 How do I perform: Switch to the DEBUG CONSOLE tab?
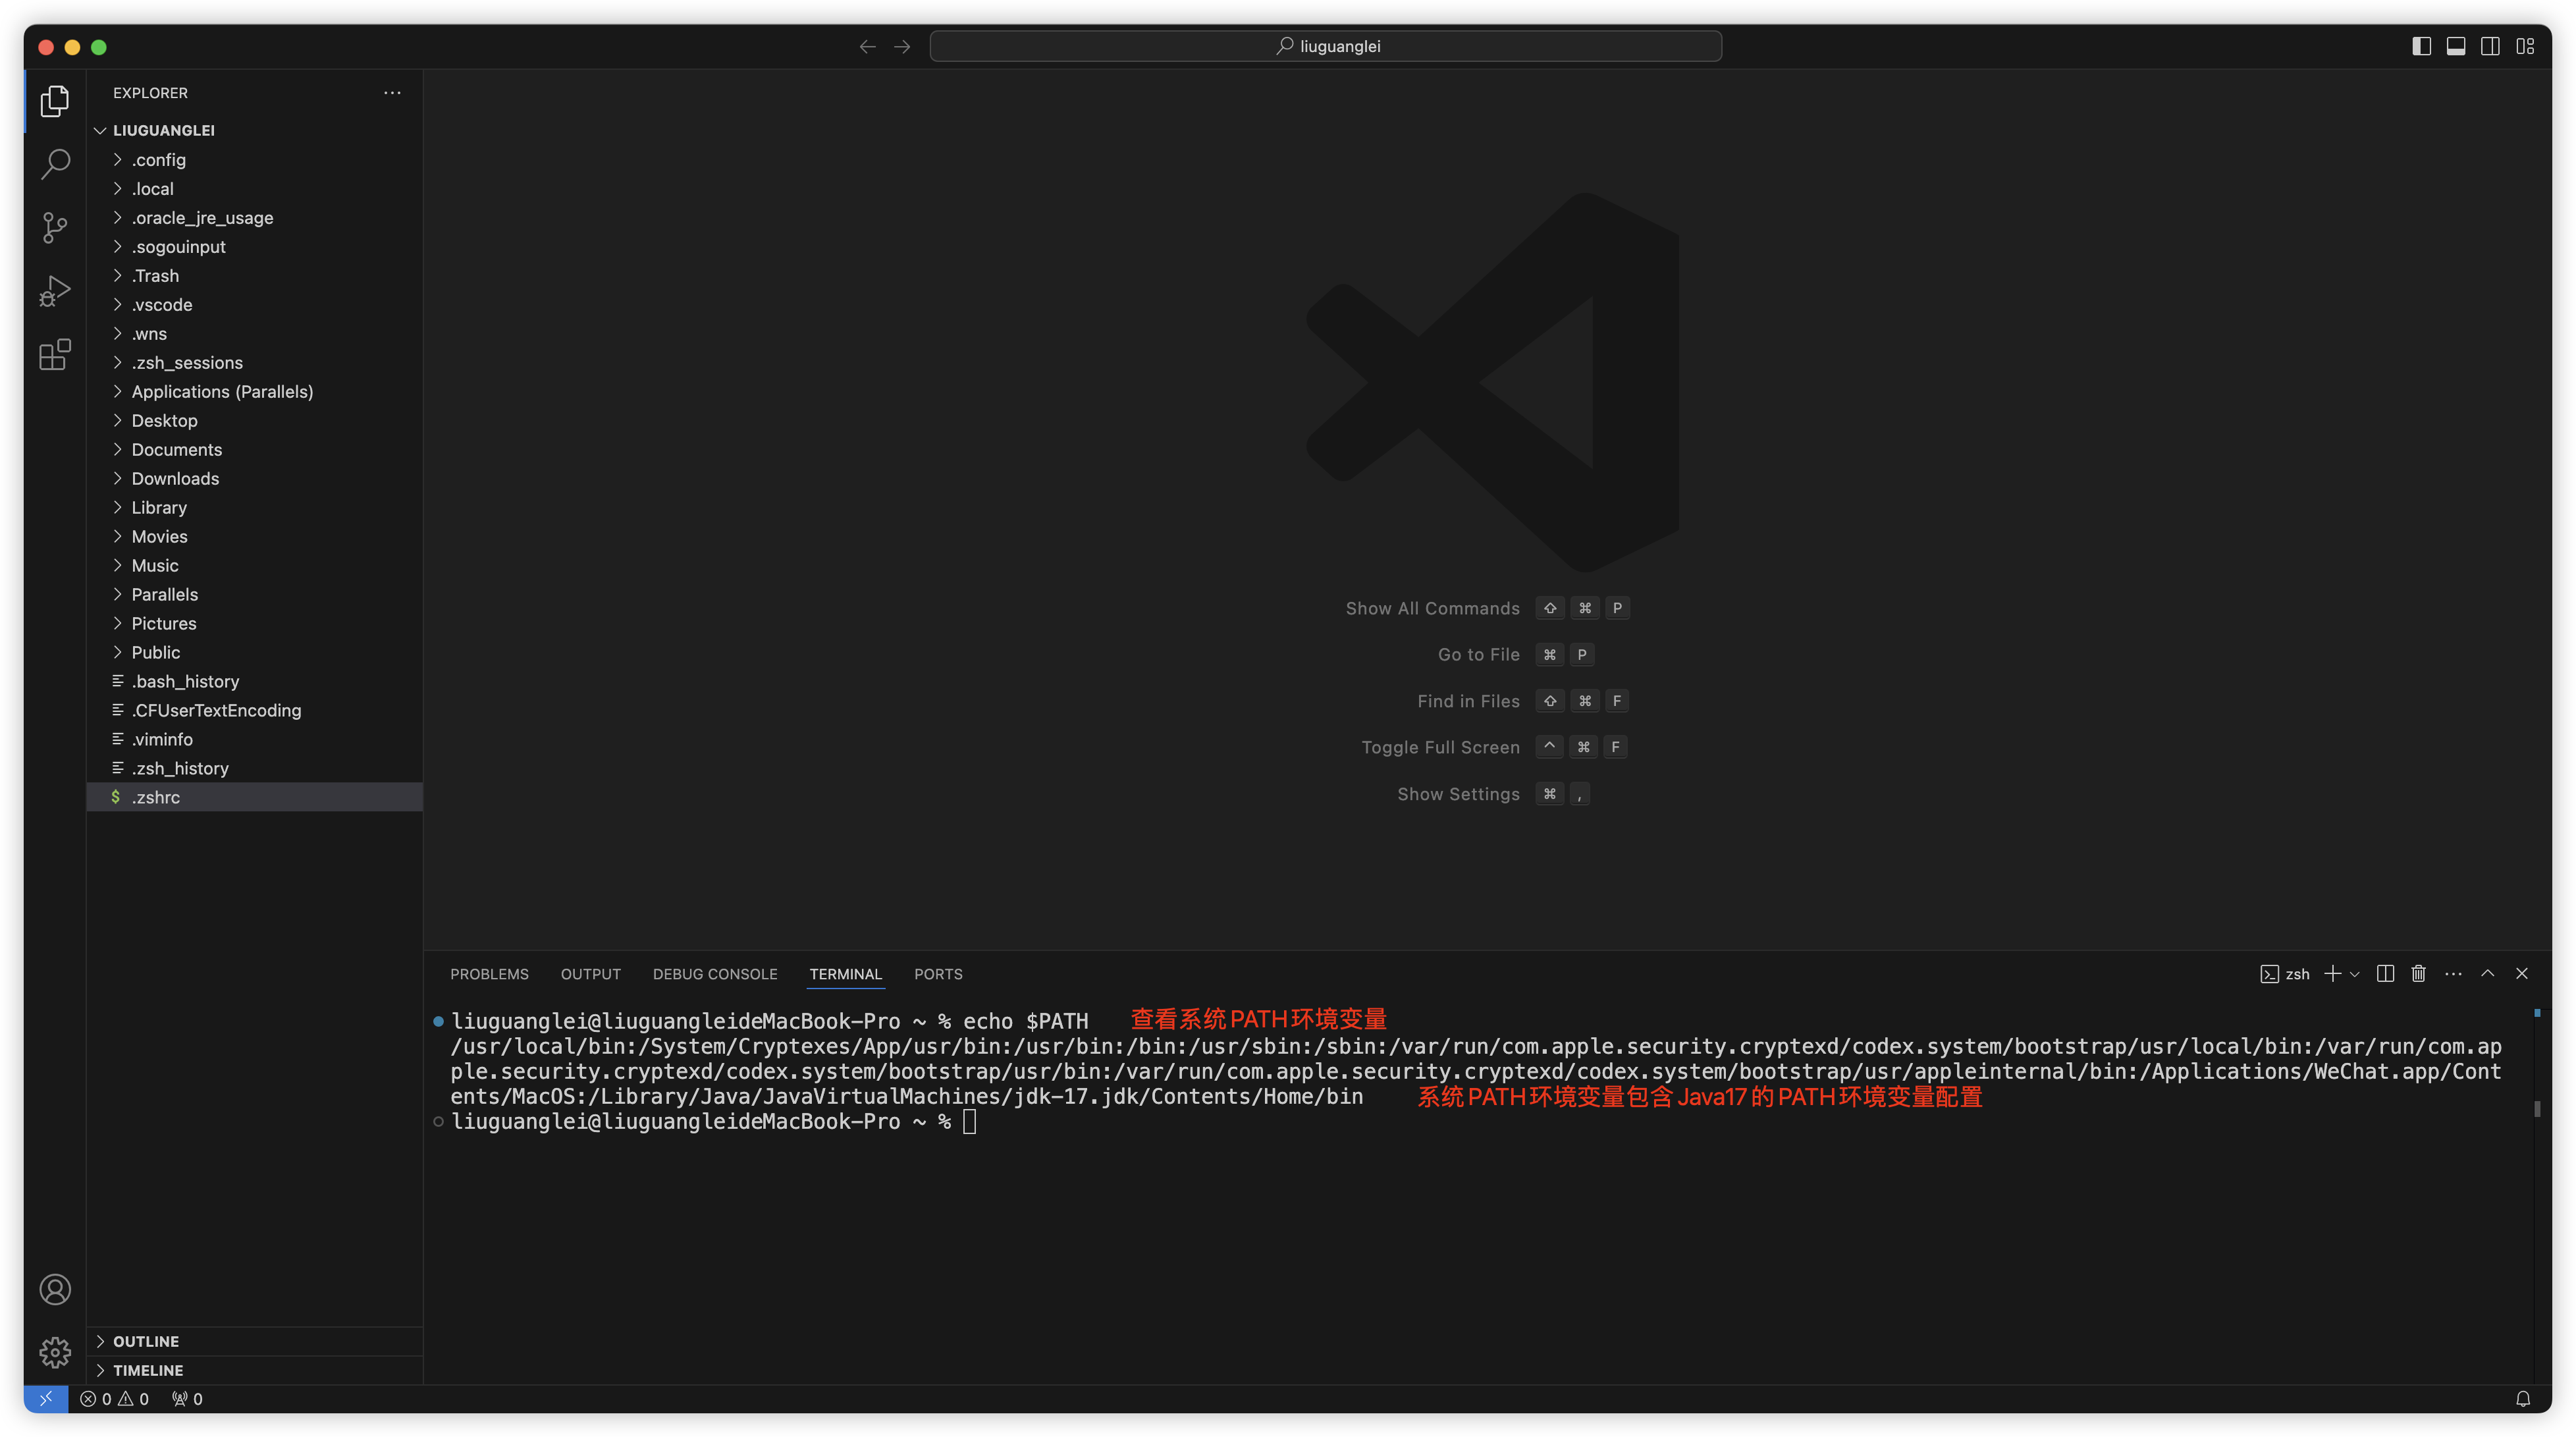714,973
